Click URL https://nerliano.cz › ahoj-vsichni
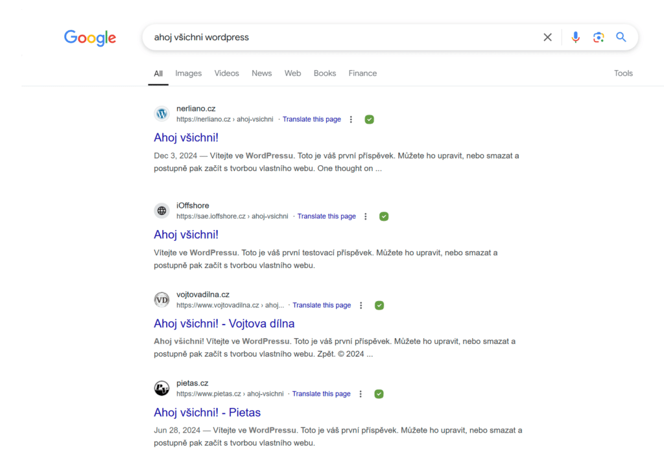The width and height of the screenshot is (664, 454). tap(225, 119)
